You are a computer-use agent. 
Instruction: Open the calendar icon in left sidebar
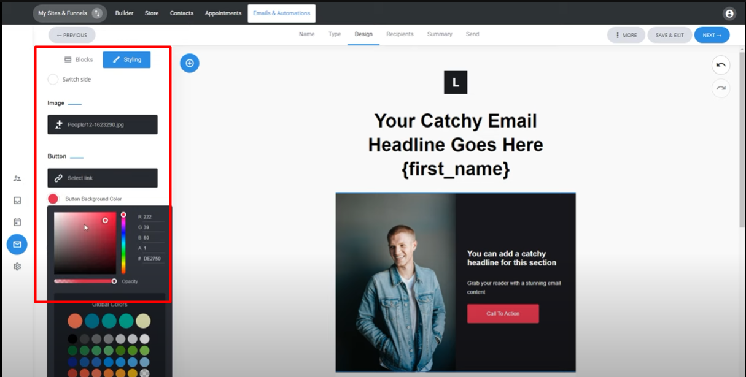[x=17, y=222]
